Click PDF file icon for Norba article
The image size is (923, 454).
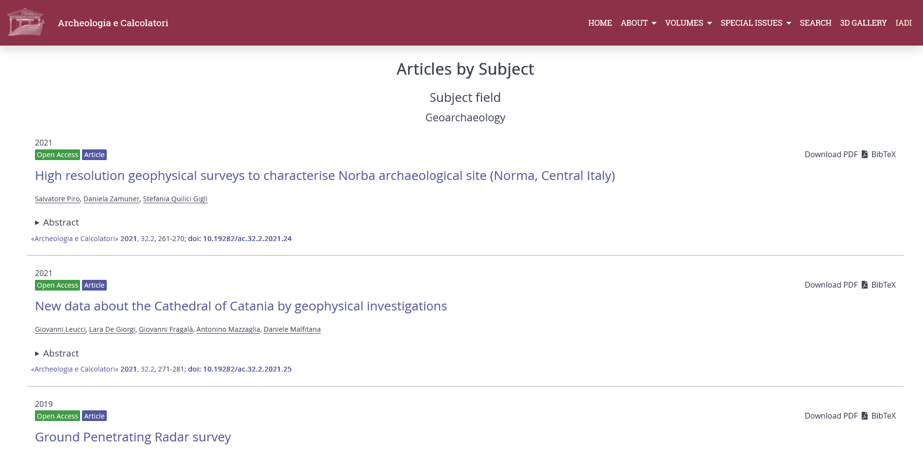tap(864, 154)
